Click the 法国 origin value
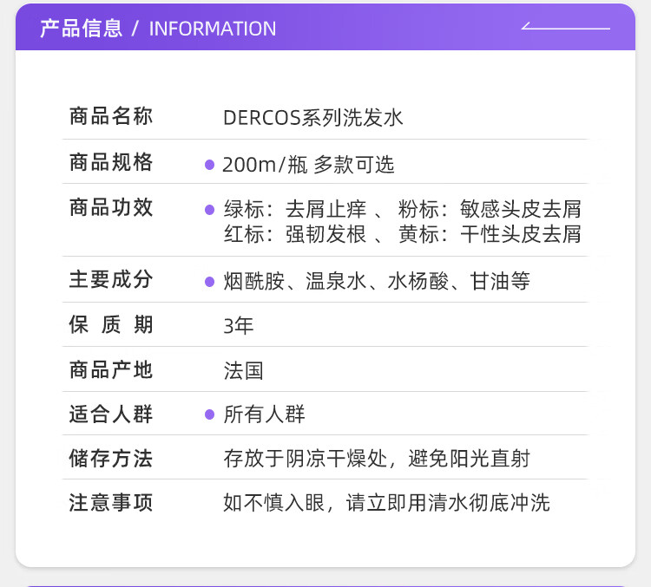 pos(243,371)
